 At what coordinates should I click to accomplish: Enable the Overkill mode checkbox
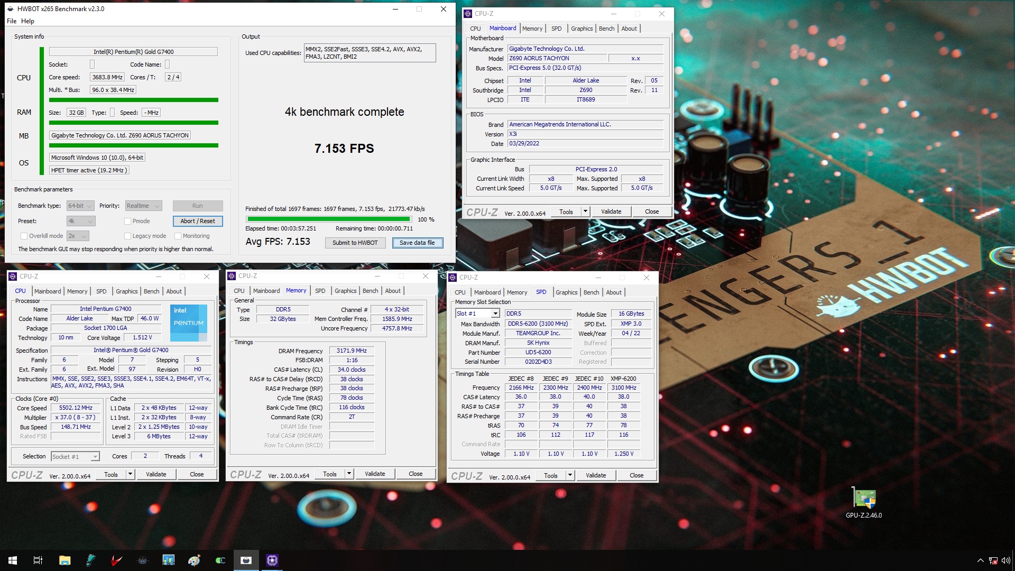[24, 236]
